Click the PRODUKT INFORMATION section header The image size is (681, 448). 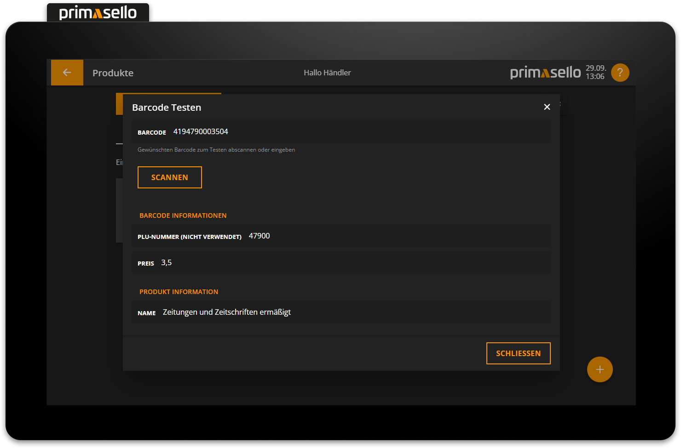click(179, 291)
